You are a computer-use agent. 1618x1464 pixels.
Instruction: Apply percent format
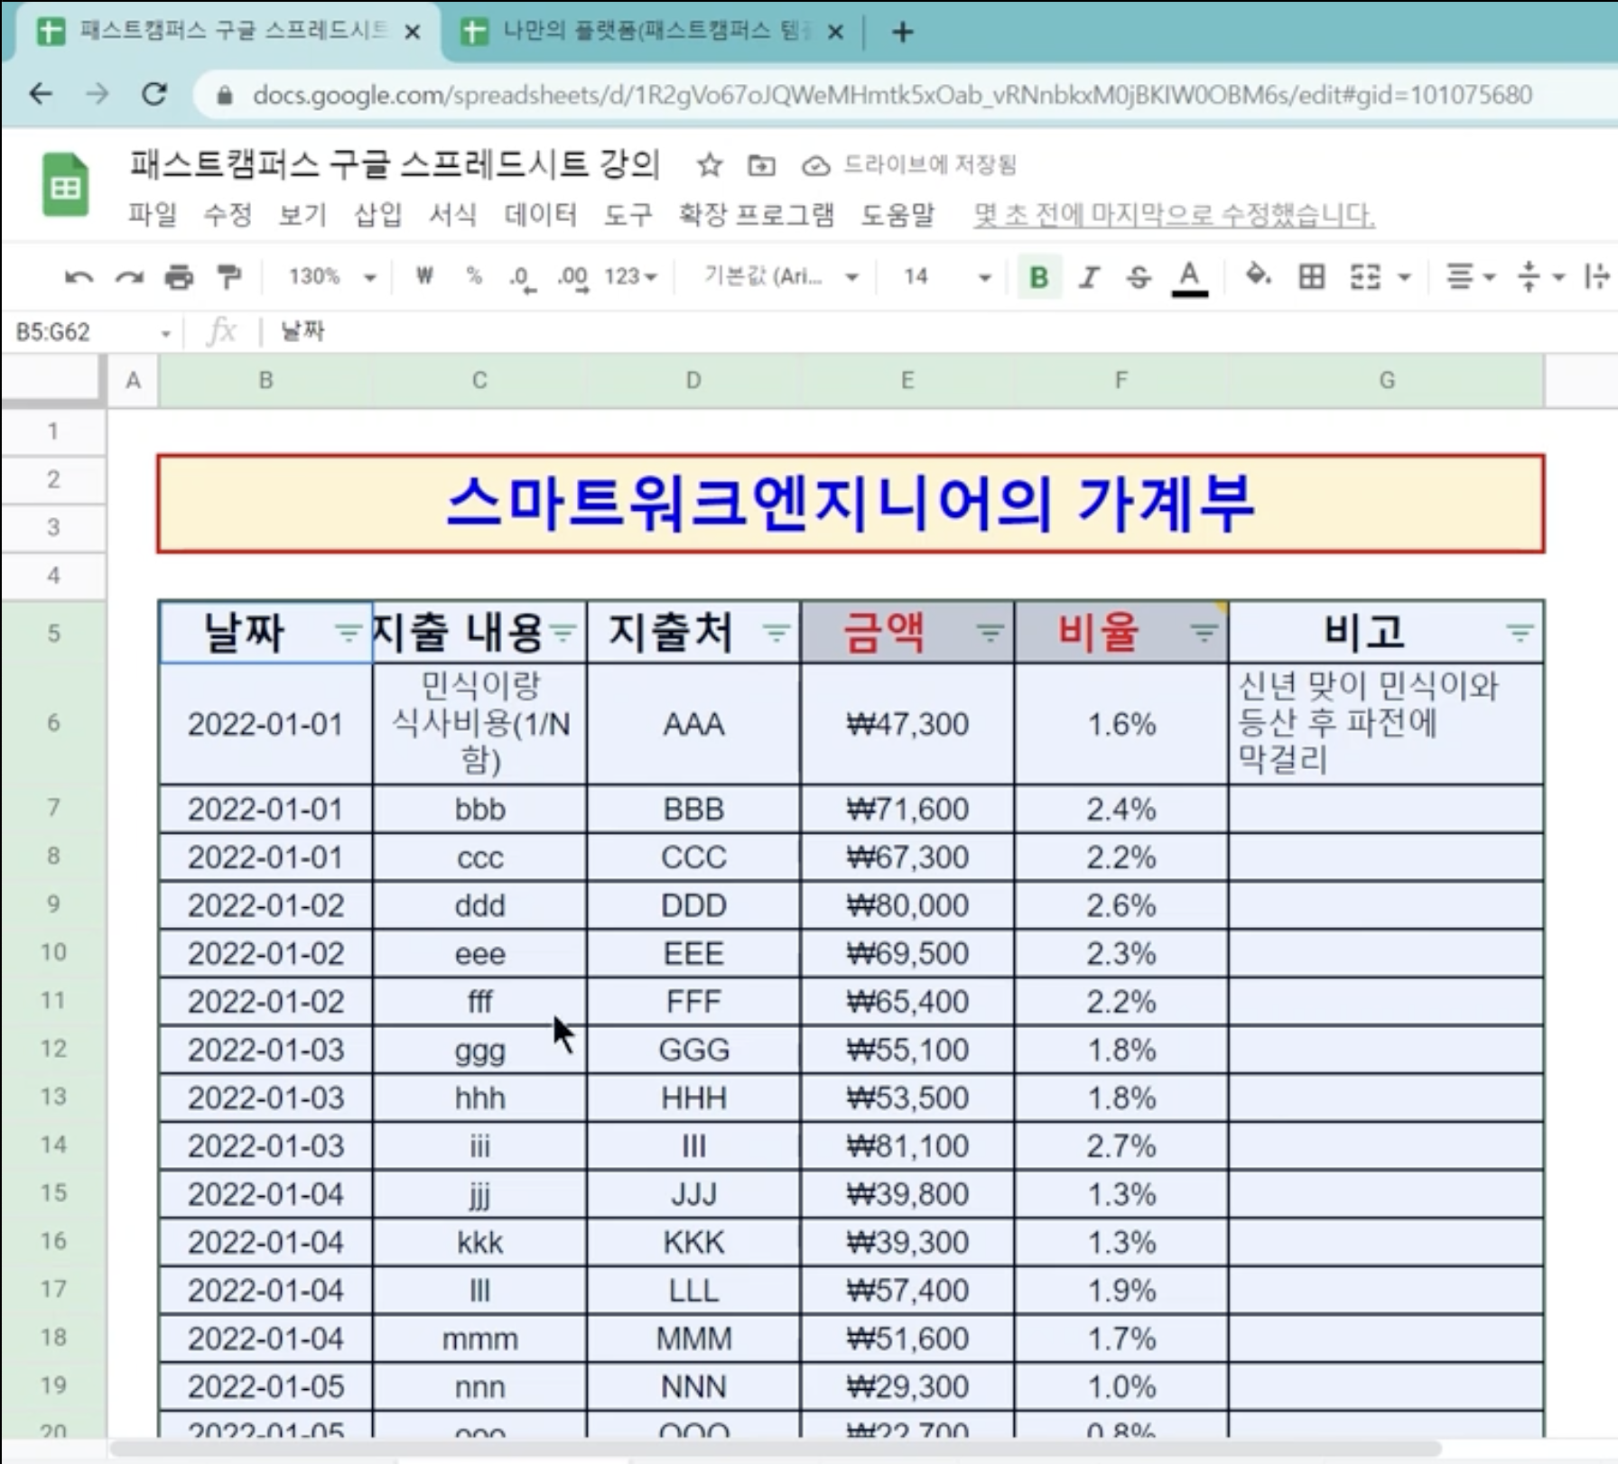click(x=474, y=276)
